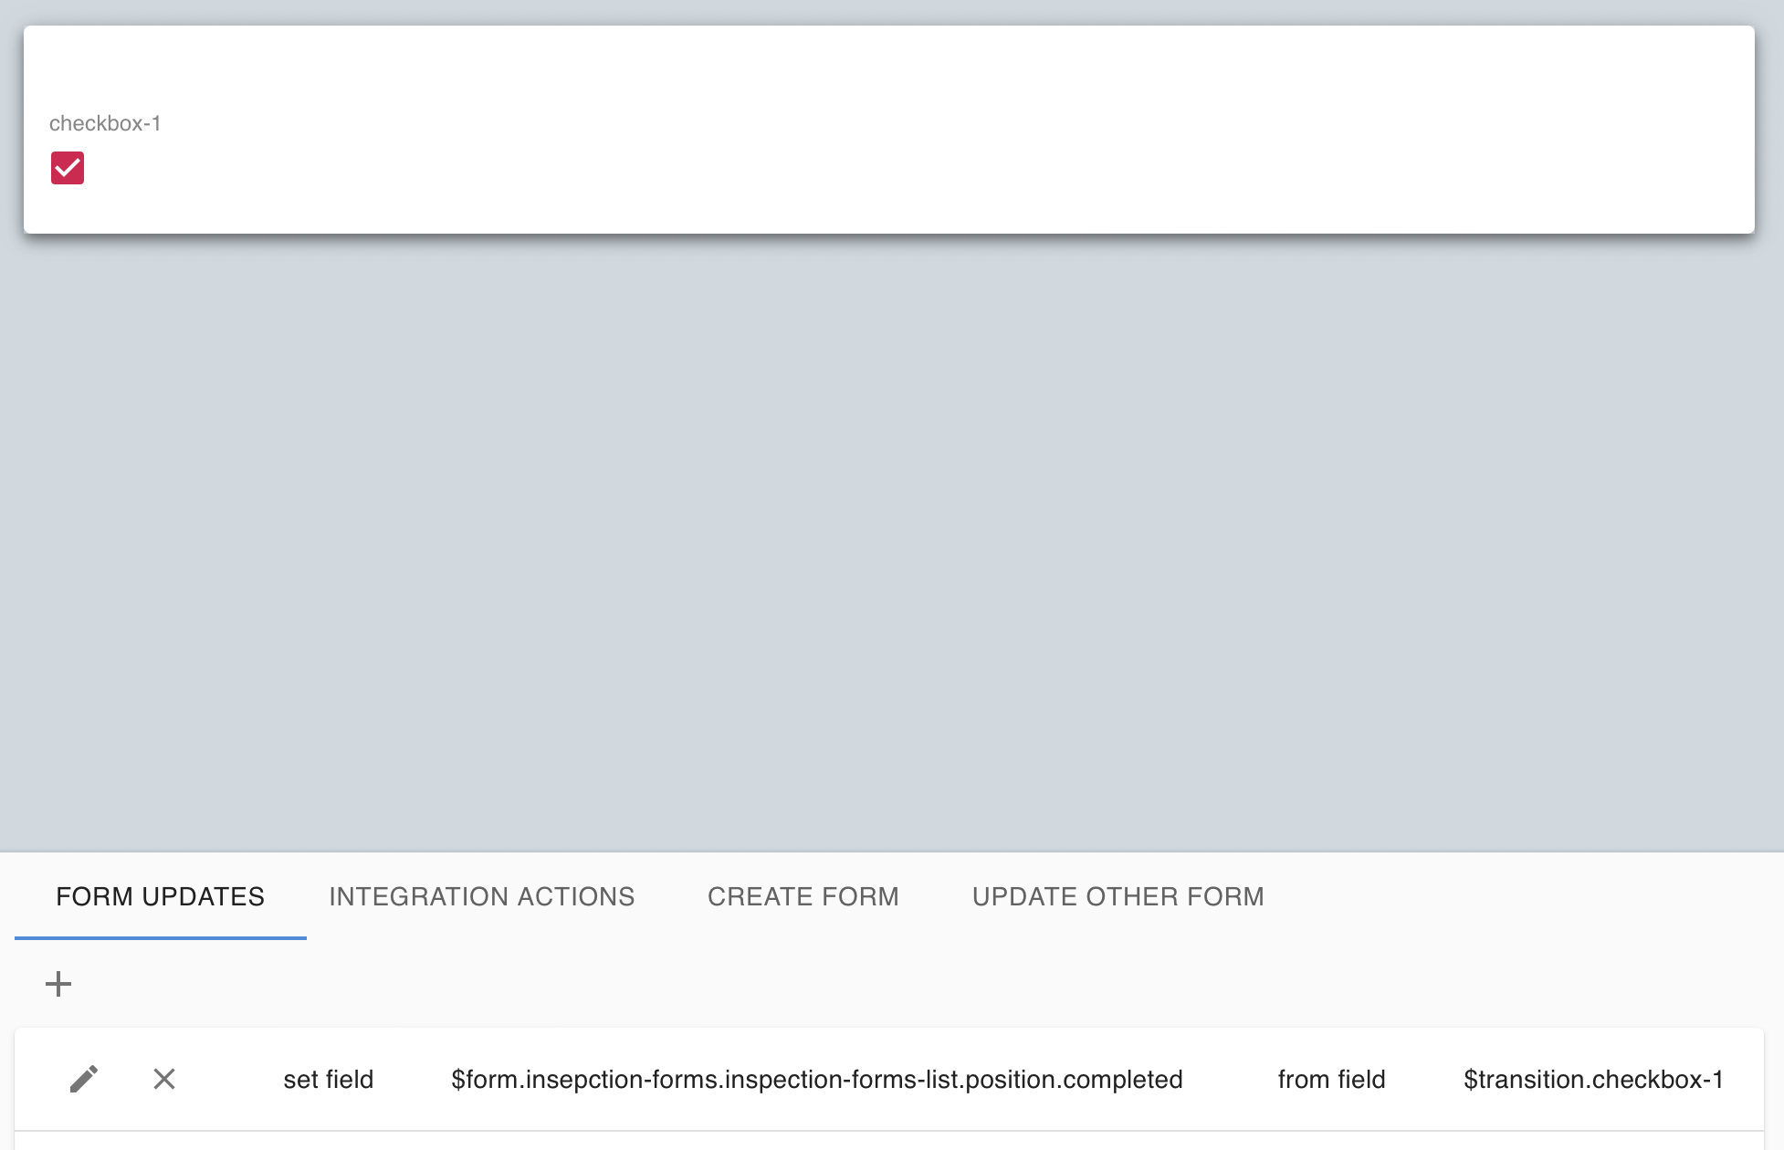Viewport: 1784px width, 1150px height.
Task: Open the Integration Actions tab
Action: tap(481, 896)
